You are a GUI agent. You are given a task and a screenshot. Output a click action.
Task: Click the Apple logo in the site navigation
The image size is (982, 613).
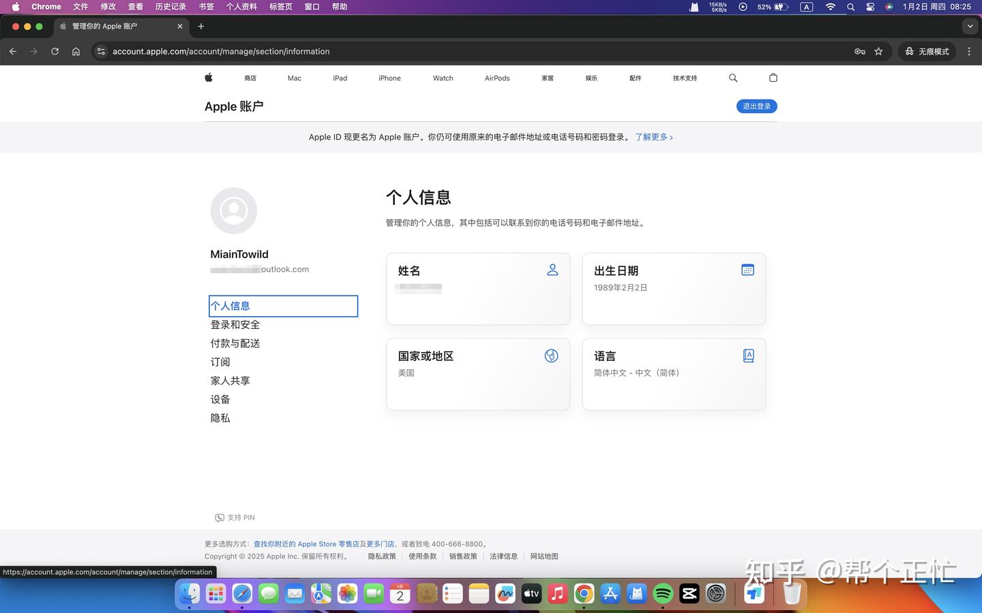coord(209,78)
